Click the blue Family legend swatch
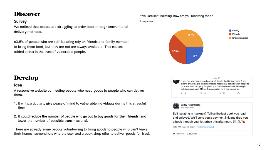The height and width of the screenshot is (150, 267). (230, 31)
